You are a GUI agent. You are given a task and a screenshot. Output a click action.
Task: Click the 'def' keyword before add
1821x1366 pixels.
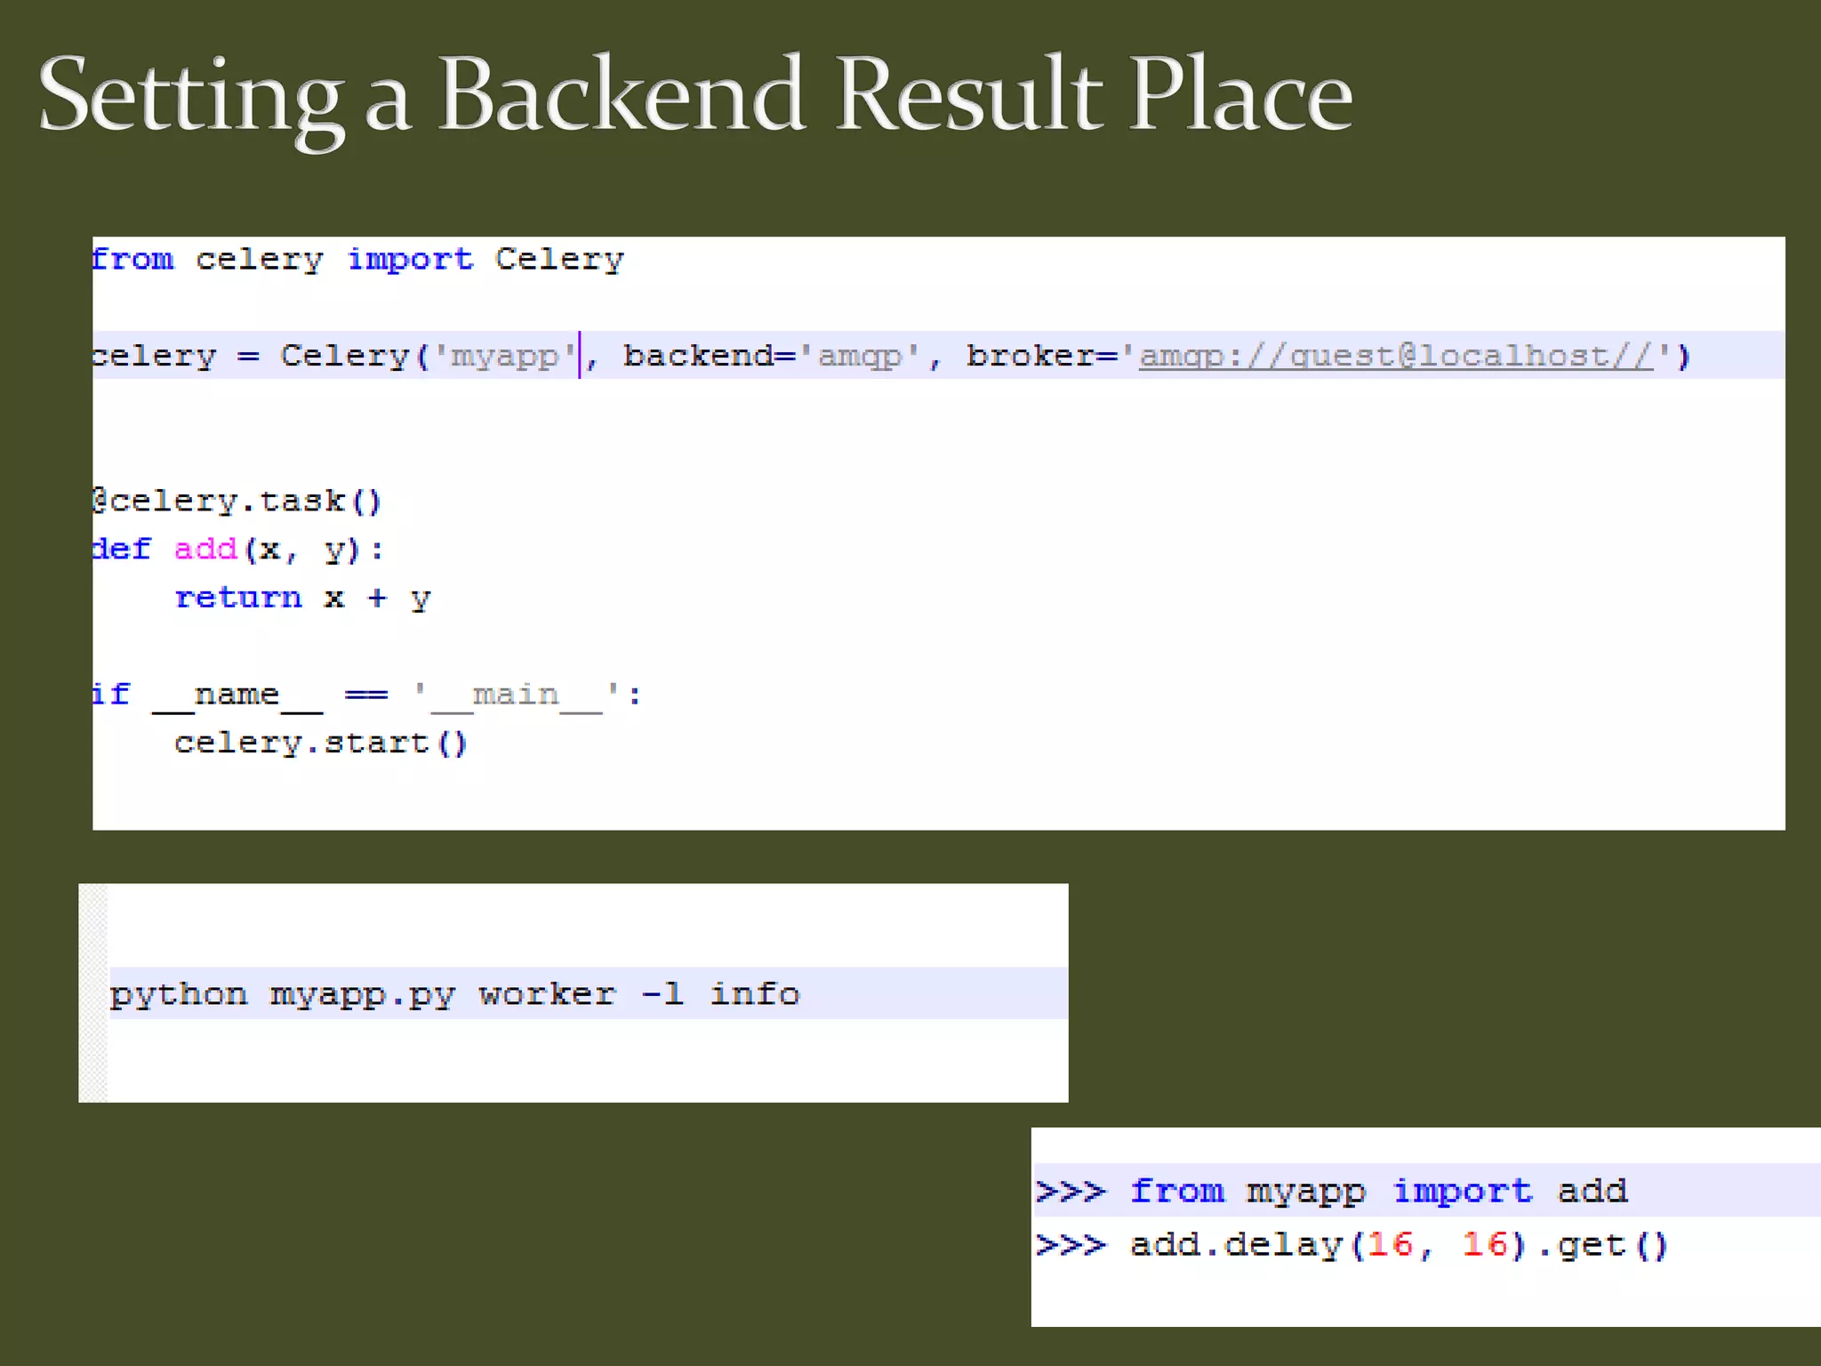click(x=123, y=550)
